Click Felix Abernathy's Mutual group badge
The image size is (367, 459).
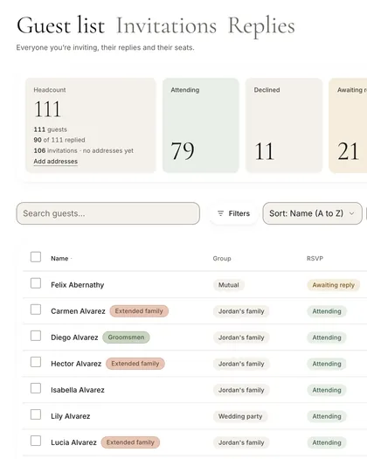coord(229,285)
